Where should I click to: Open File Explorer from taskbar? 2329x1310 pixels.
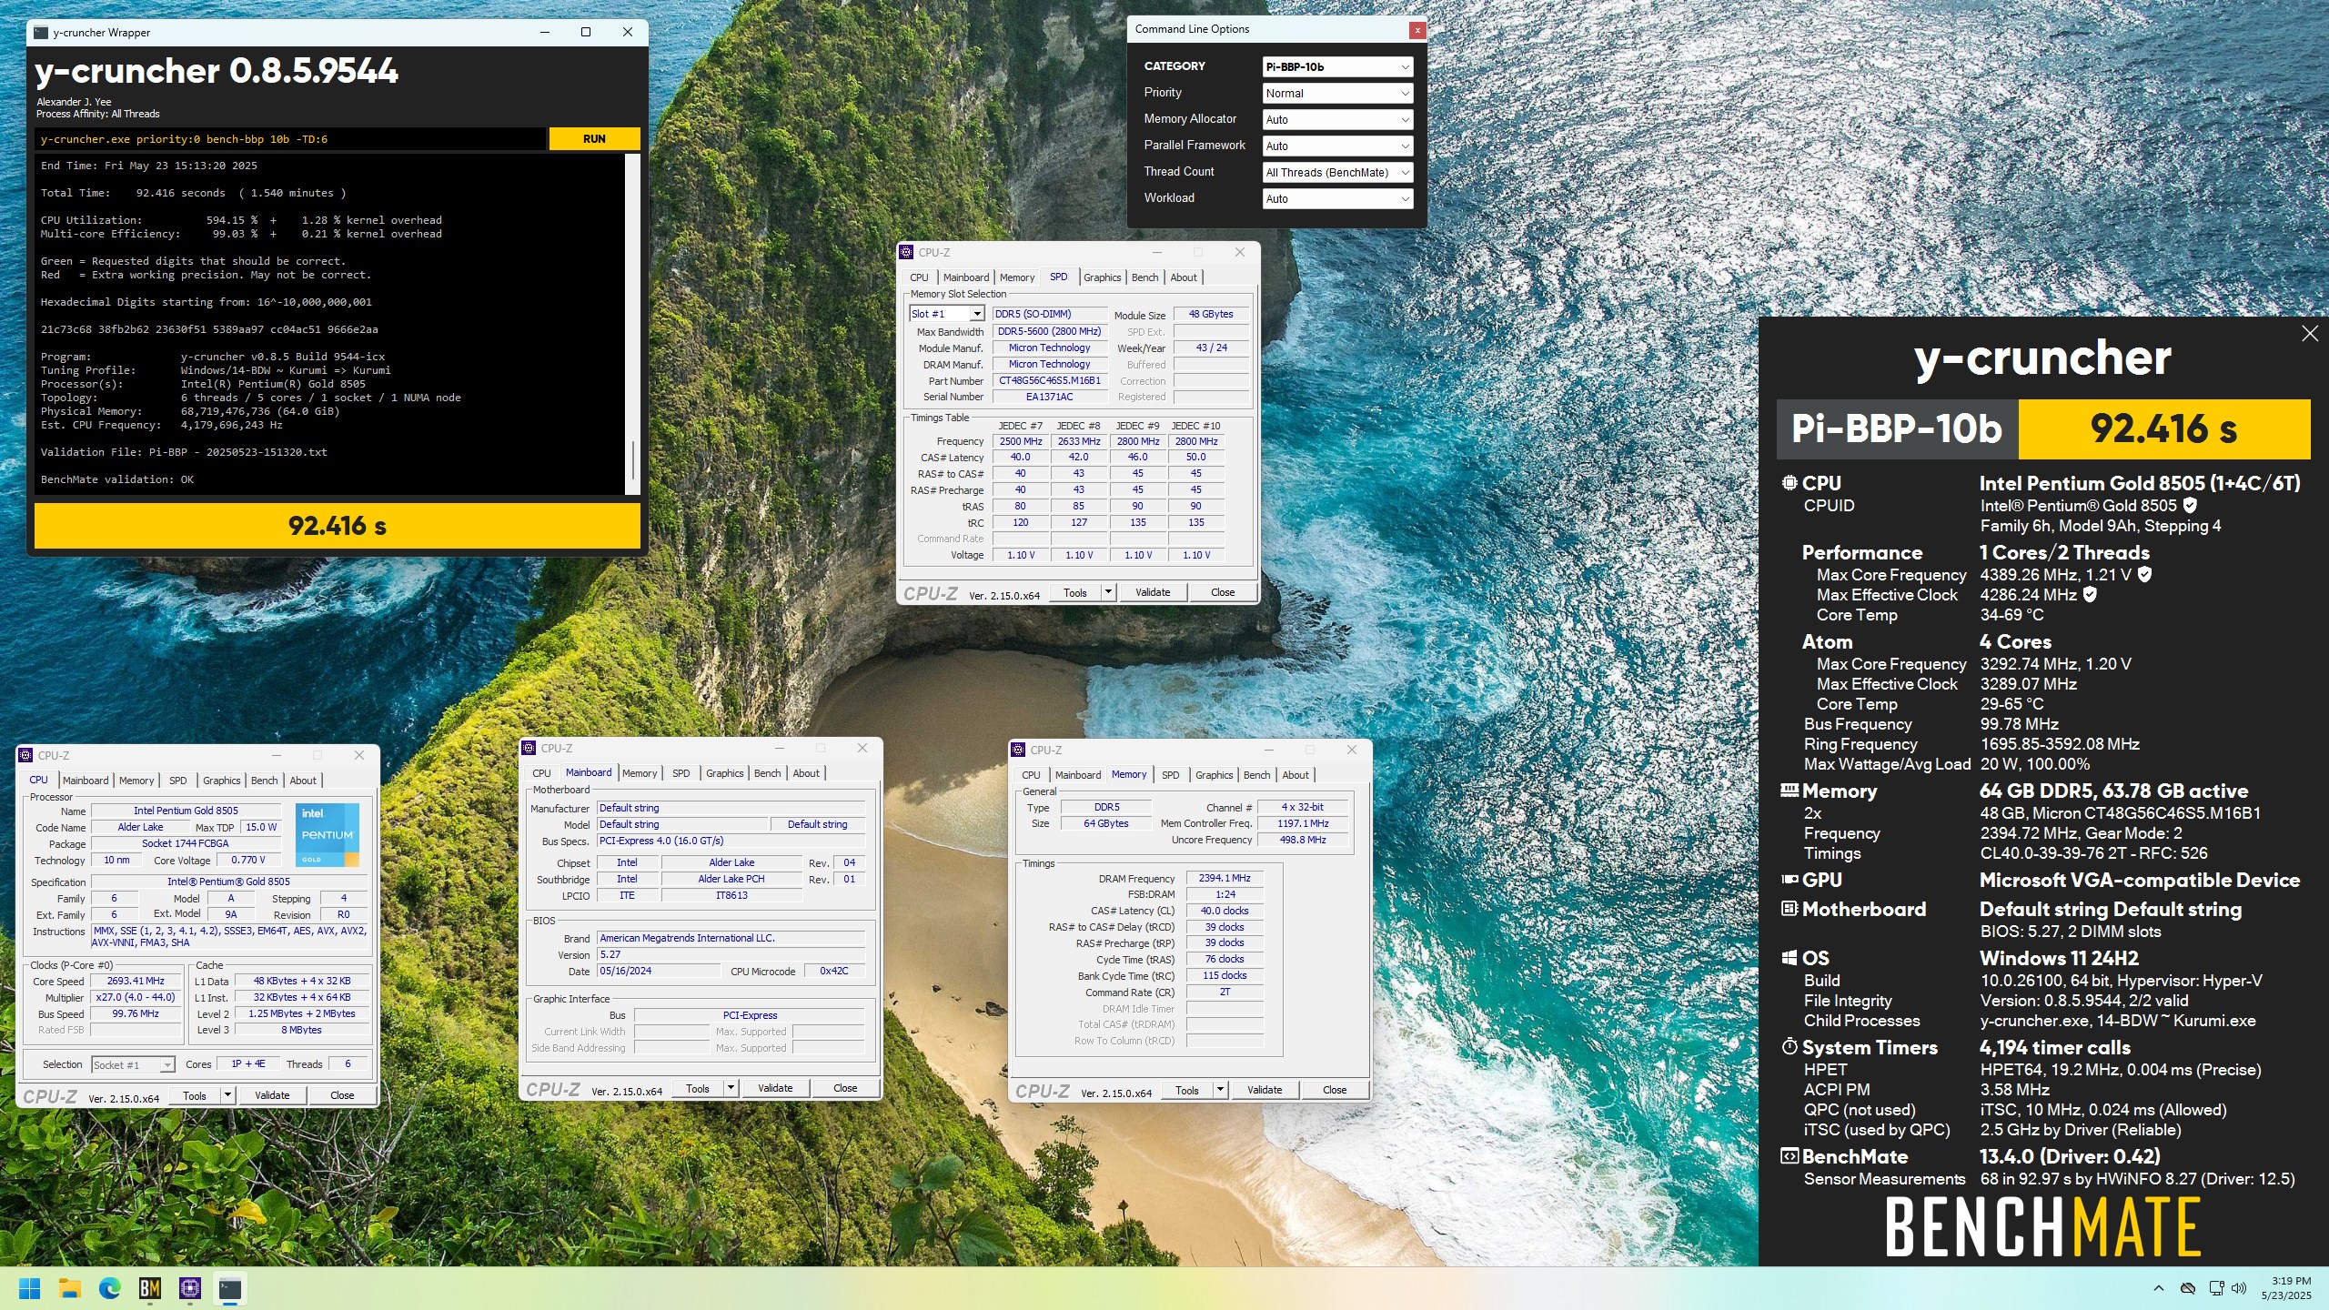[70, 1288]
